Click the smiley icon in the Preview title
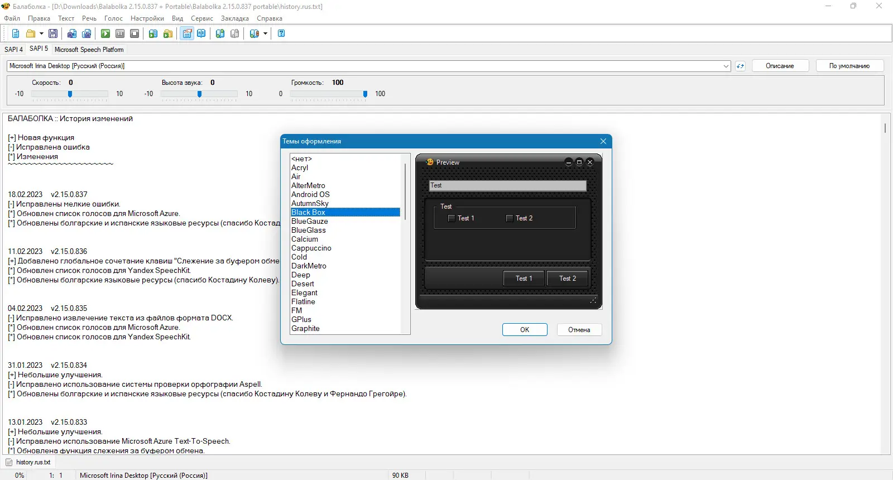The height and width of the screenshot is (480, 893). (430, 162)
